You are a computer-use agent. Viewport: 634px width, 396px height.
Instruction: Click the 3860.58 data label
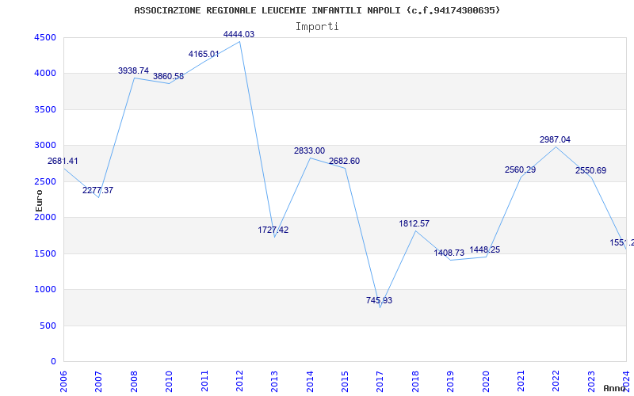(168, 76)
